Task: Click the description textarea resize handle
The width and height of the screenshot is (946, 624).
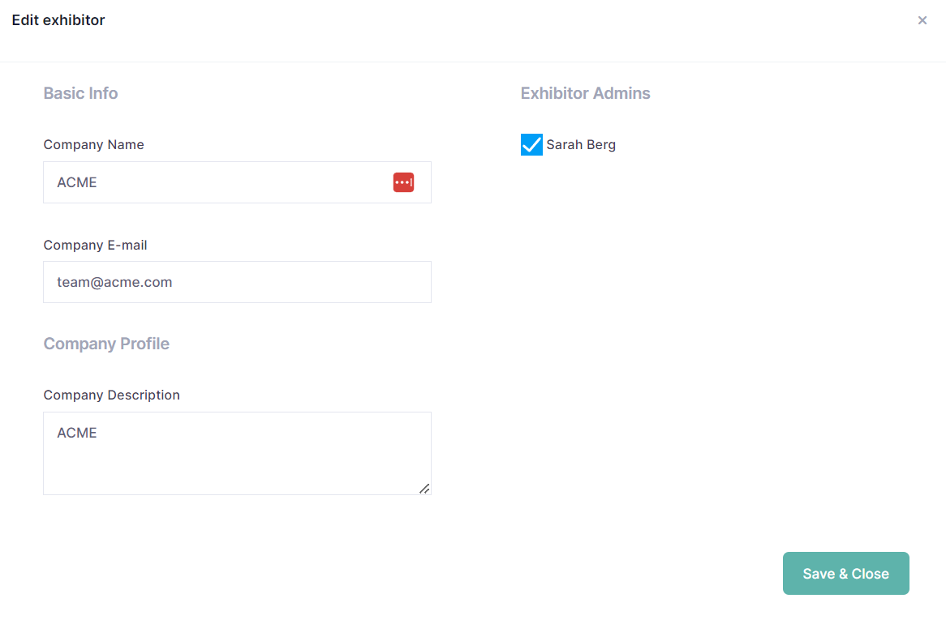Action: click(424, 488)
